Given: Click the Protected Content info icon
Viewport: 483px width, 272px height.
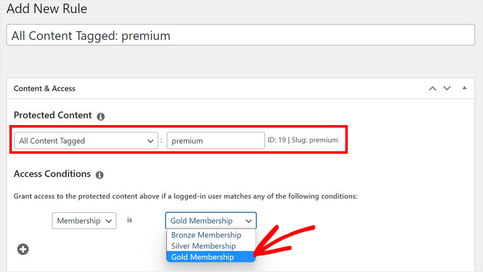Looking at the screenshot, I should [101, 116].
